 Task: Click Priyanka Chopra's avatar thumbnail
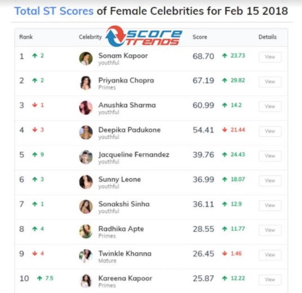[x=86, y=83]
